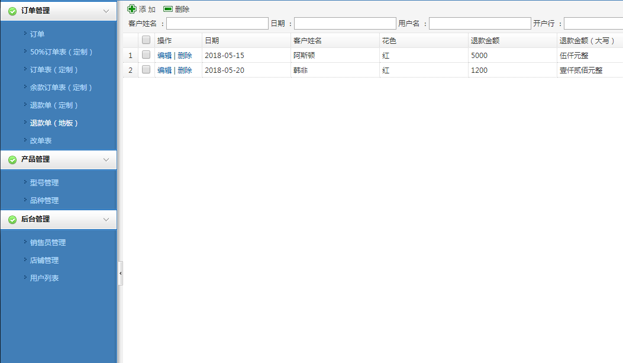Open 销售员管理 under 后台管理
The width and height of the screenshot is (623, 363).
tap(48, 243)
